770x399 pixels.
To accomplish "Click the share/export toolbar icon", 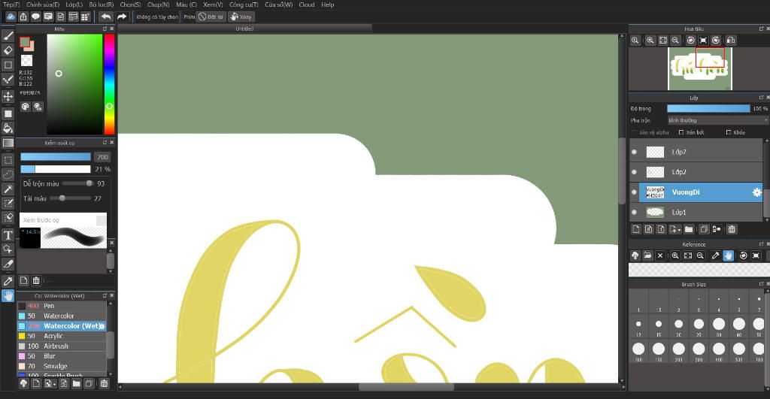I will 23,17.
